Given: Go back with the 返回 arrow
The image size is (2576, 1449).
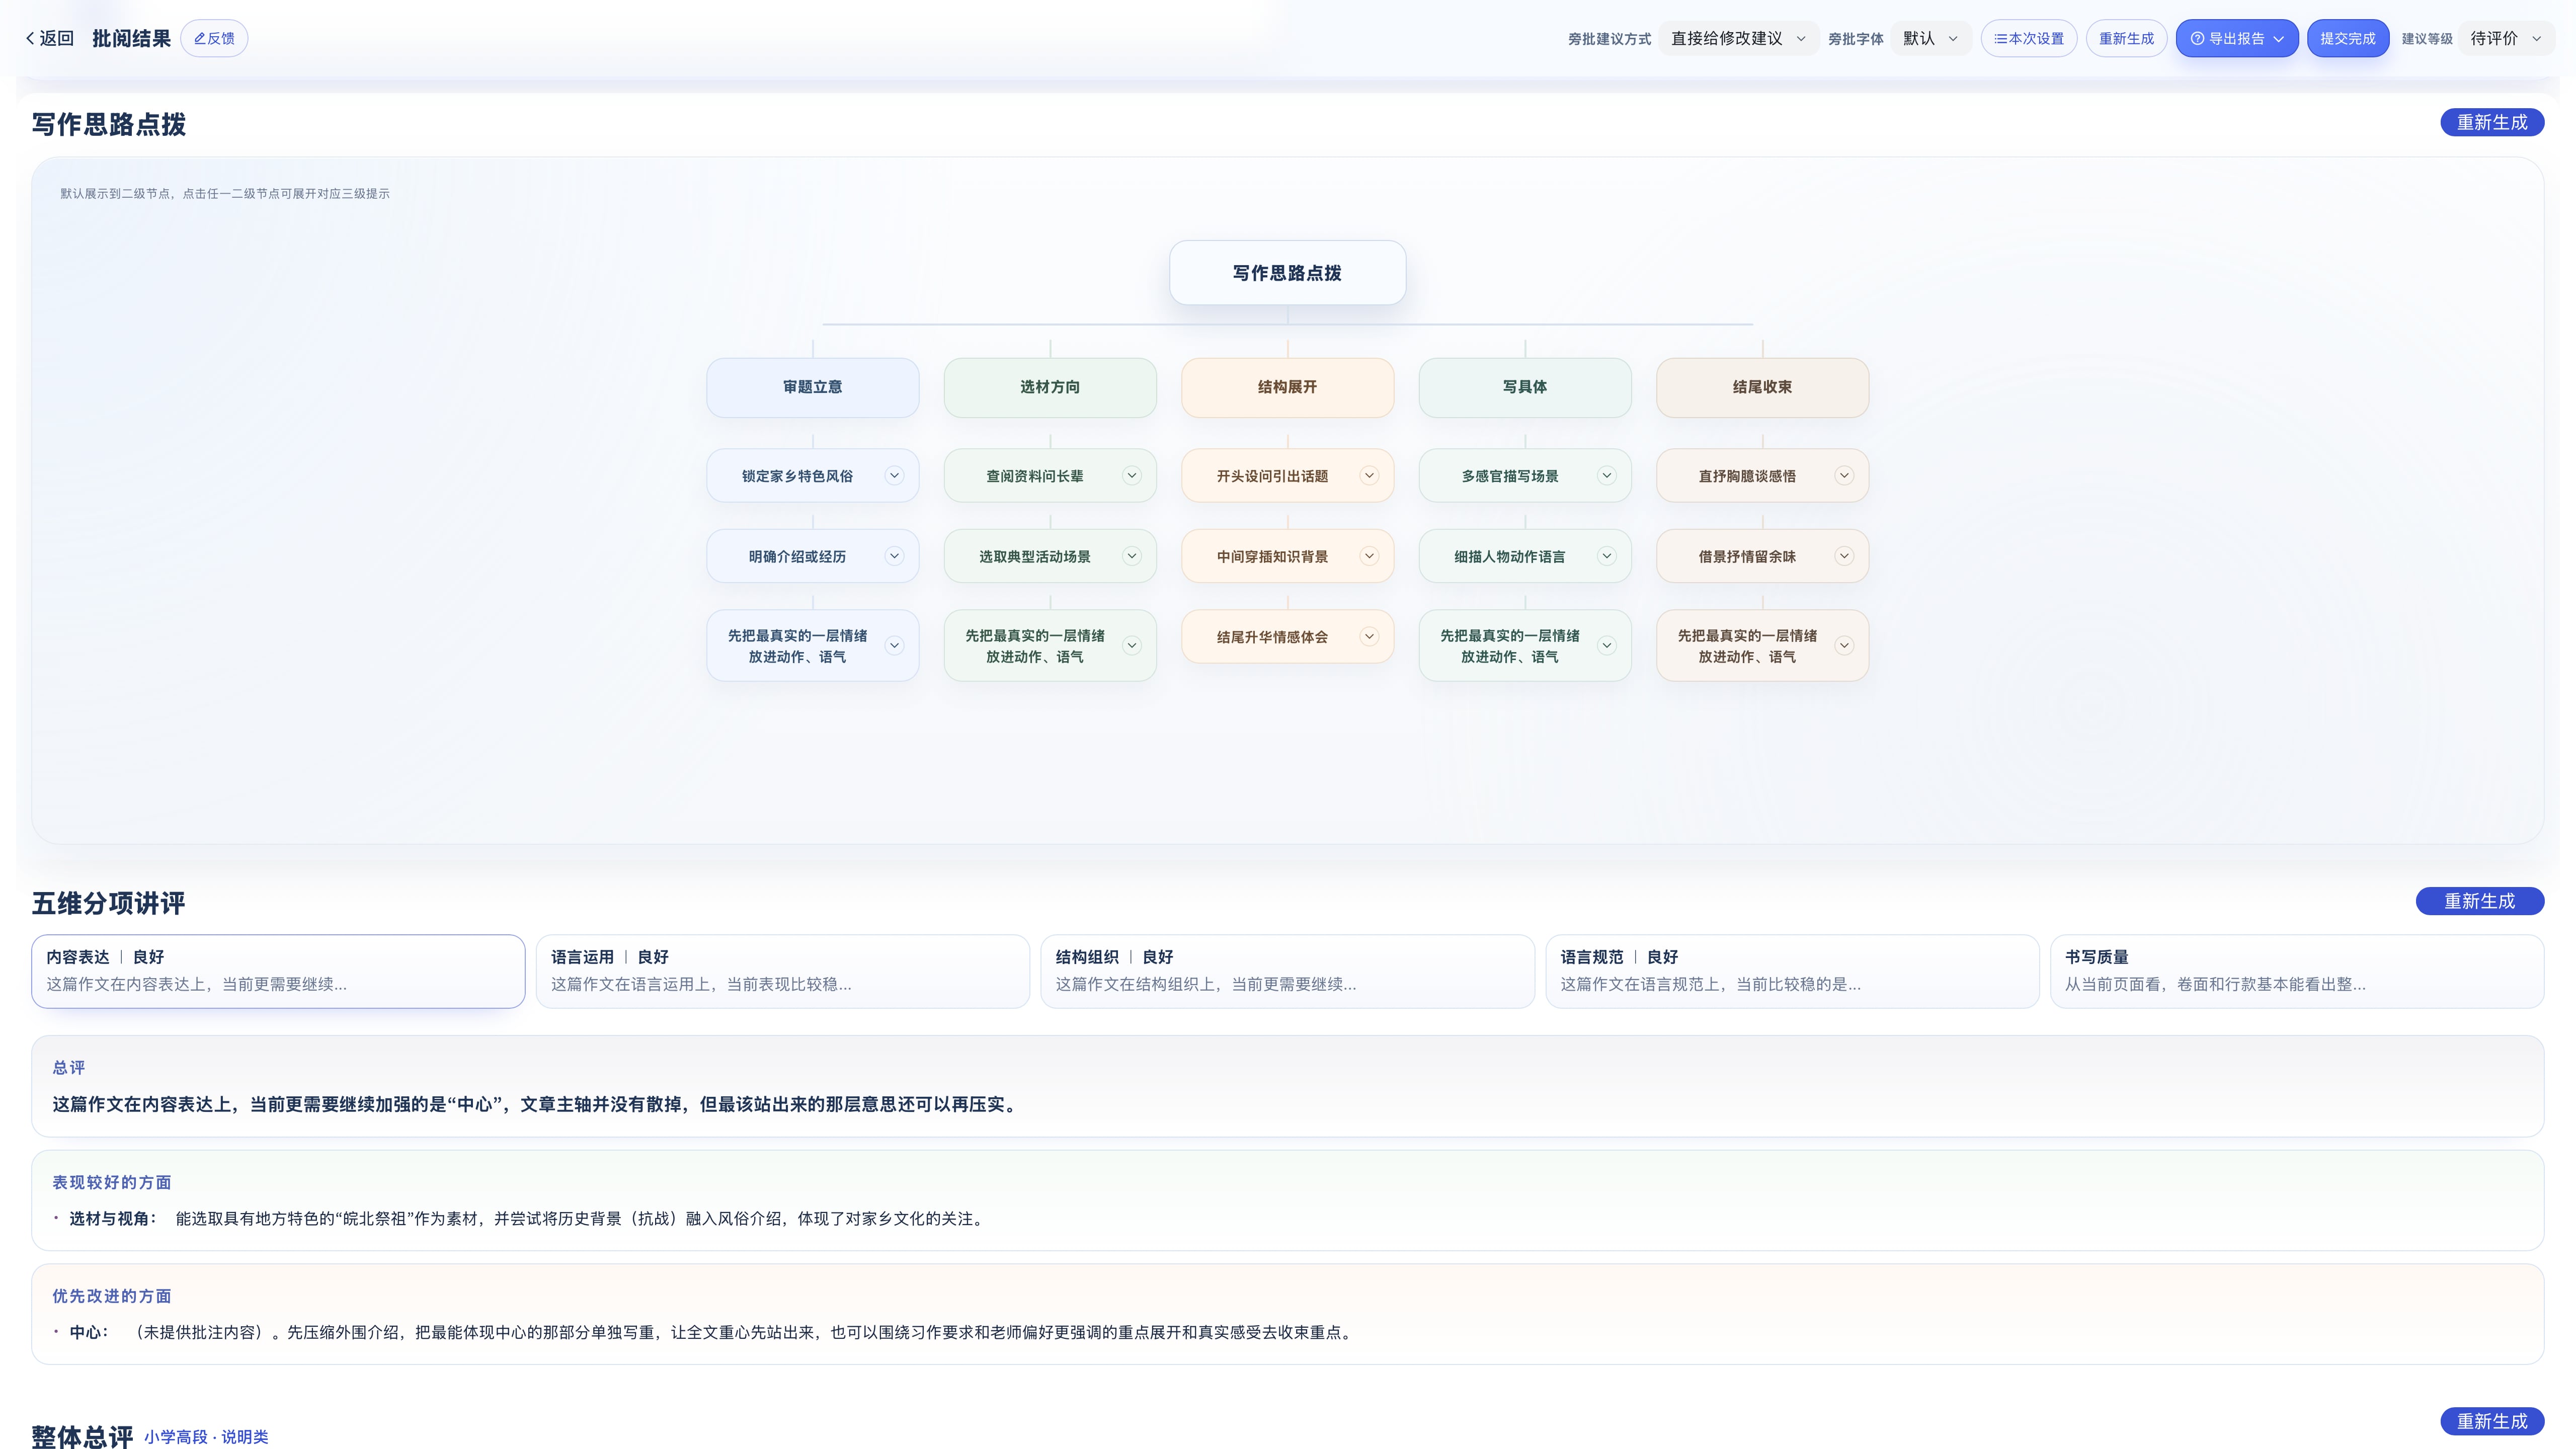Looking at the screenshot, I should click(49, 38).
